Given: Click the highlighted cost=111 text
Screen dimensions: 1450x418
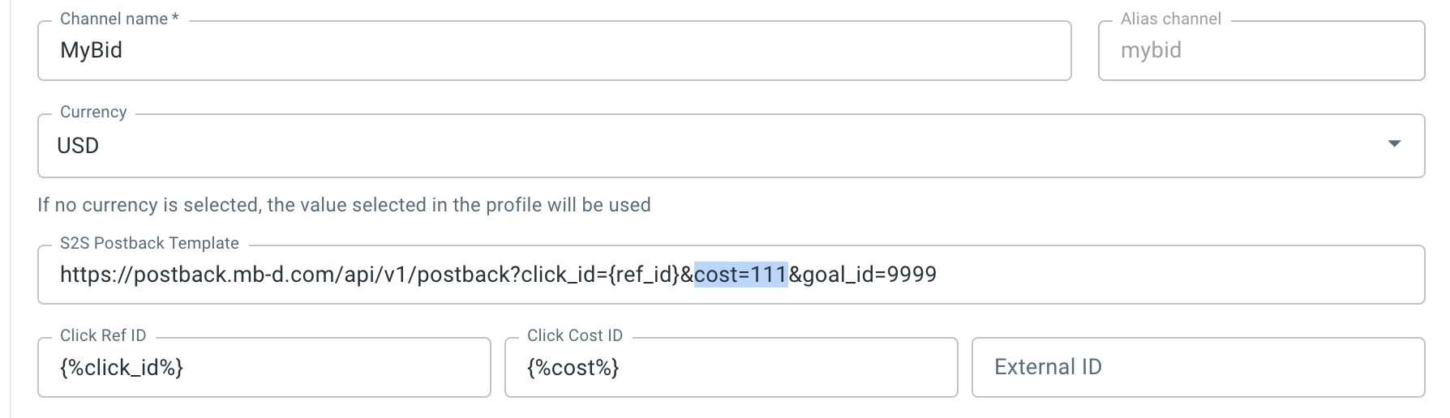Looking at the screenshot, I should [x=740, y=275].
